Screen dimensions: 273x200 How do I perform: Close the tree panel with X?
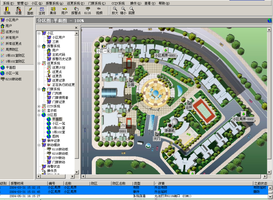point(76,28)
